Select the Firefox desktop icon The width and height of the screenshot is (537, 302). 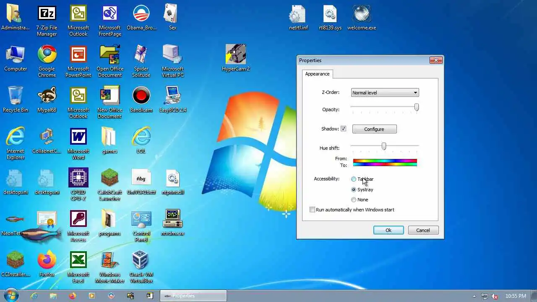click(x=47, y=264)
